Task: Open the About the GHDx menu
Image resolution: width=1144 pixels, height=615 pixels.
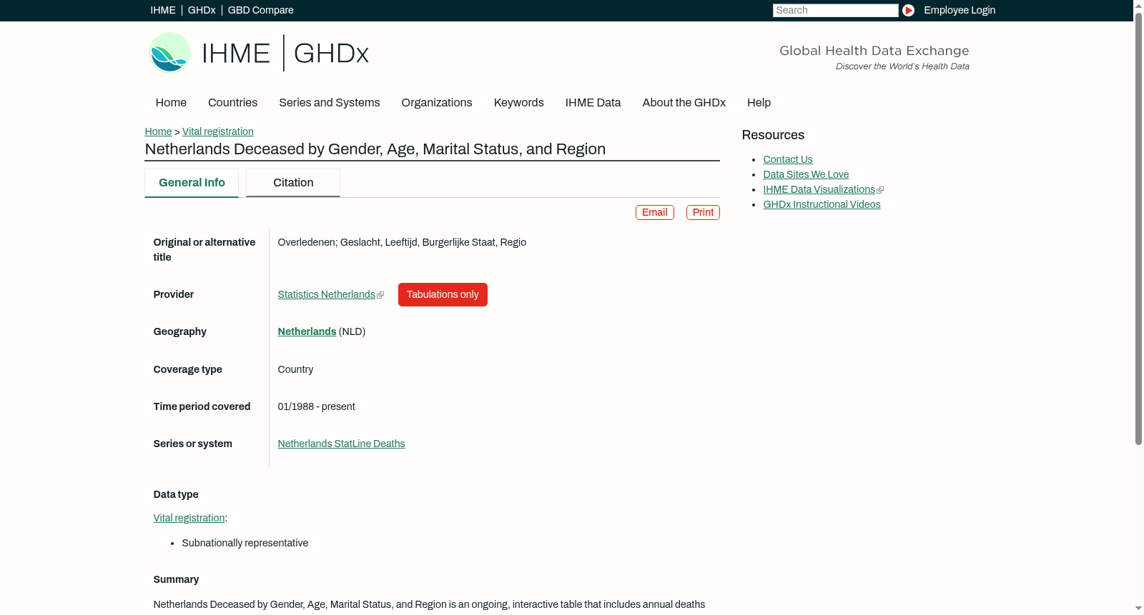Action: point(684,102)
